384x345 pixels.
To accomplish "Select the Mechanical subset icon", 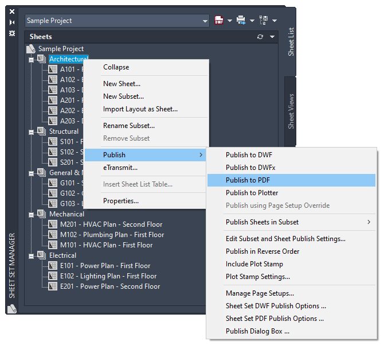I will (41, 214).
